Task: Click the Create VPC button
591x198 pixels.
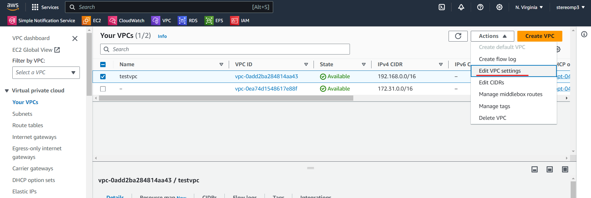Action: click(x=540, y=36)
